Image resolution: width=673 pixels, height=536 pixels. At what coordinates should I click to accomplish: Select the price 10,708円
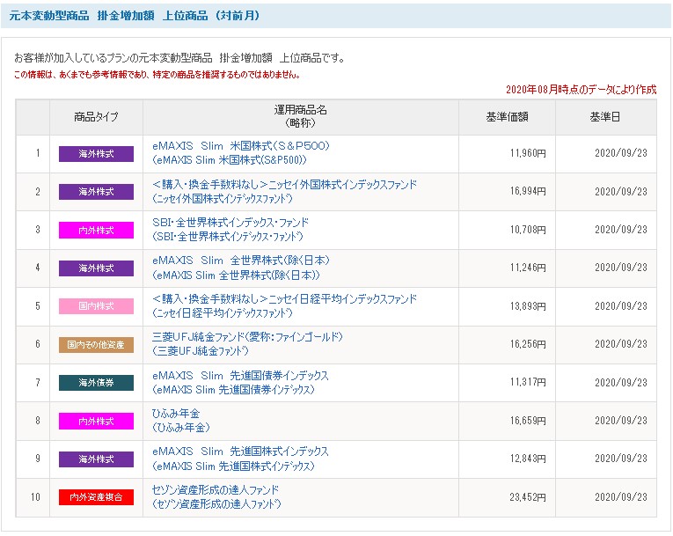(x=528, y=230)
